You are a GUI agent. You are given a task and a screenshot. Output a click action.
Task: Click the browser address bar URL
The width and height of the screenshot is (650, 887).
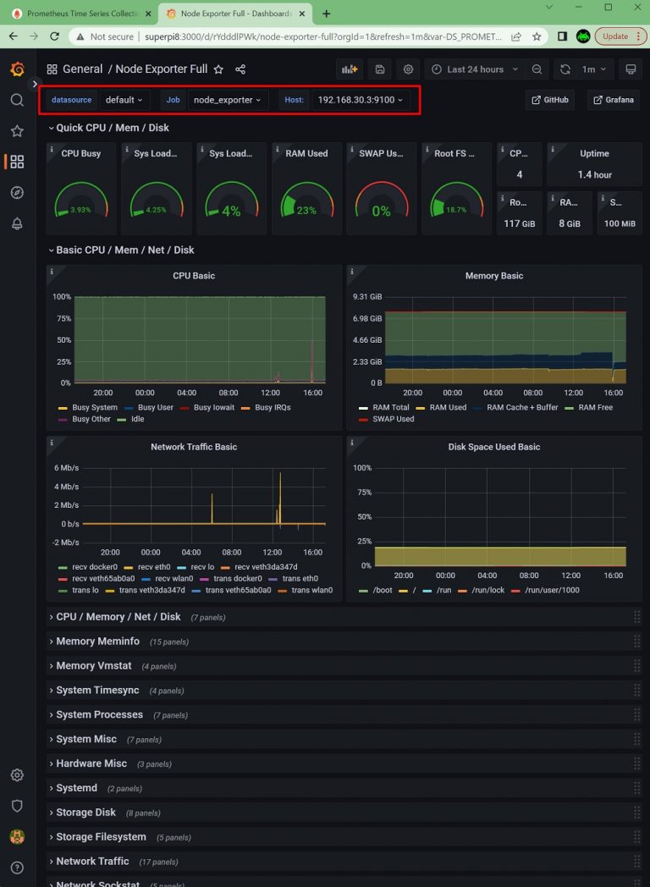click(x=322, y=36)
